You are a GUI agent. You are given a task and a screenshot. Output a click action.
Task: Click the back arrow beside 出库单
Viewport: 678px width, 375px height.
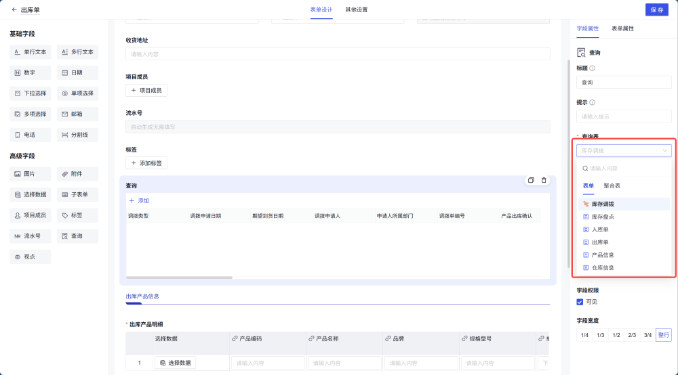point(14,10)
